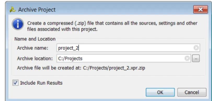Clear the Archive location field with its X icon
Screen dimensions: 212x101
(x=187, y=58)
